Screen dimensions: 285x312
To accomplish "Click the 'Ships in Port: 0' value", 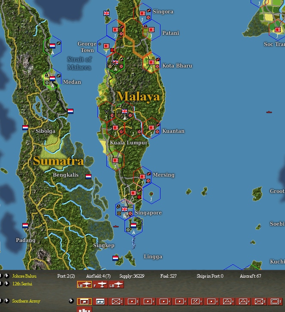I will [210, 276].
